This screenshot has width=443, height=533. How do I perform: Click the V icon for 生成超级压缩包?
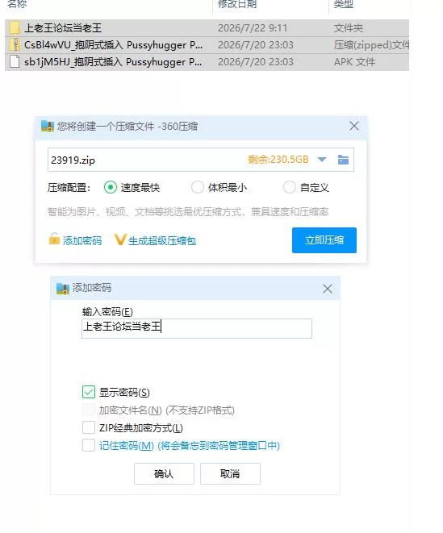click(120, 239)
